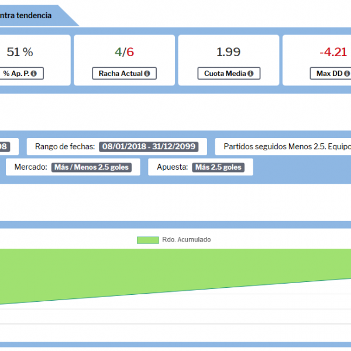This screenshot has height=351, width=351.
Task: Click the 1.99 average odds value
Action: 229,52
